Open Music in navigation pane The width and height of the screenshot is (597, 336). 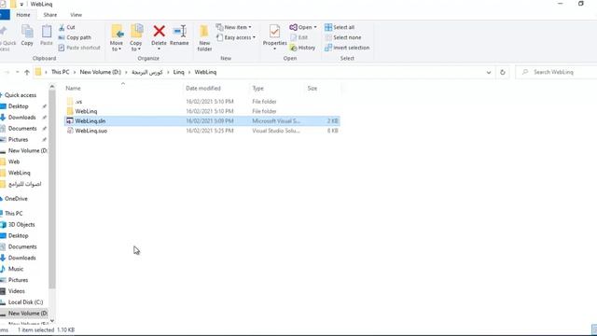(x=16, y=269)
